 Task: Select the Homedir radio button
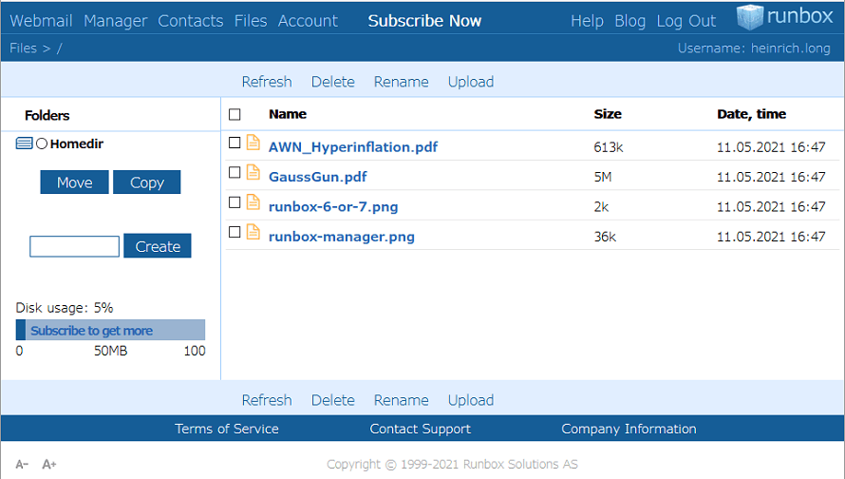42,144
